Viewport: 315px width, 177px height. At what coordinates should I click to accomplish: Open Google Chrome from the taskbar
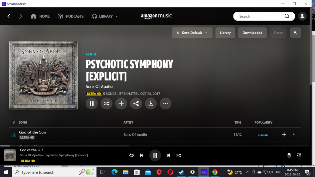(215, 172)
